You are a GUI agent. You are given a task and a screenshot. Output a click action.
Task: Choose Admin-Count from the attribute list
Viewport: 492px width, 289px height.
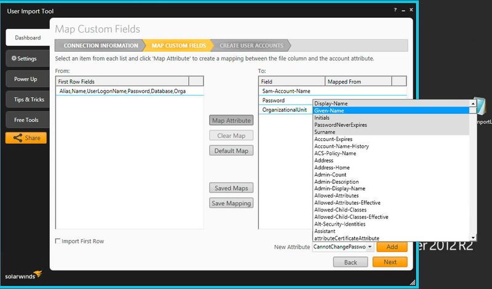click(391, 175)
